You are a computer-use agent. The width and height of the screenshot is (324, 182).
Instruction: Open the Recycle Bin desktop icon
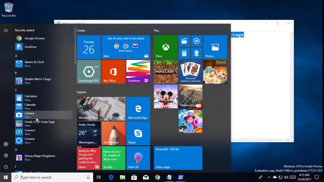click(9, 10)
